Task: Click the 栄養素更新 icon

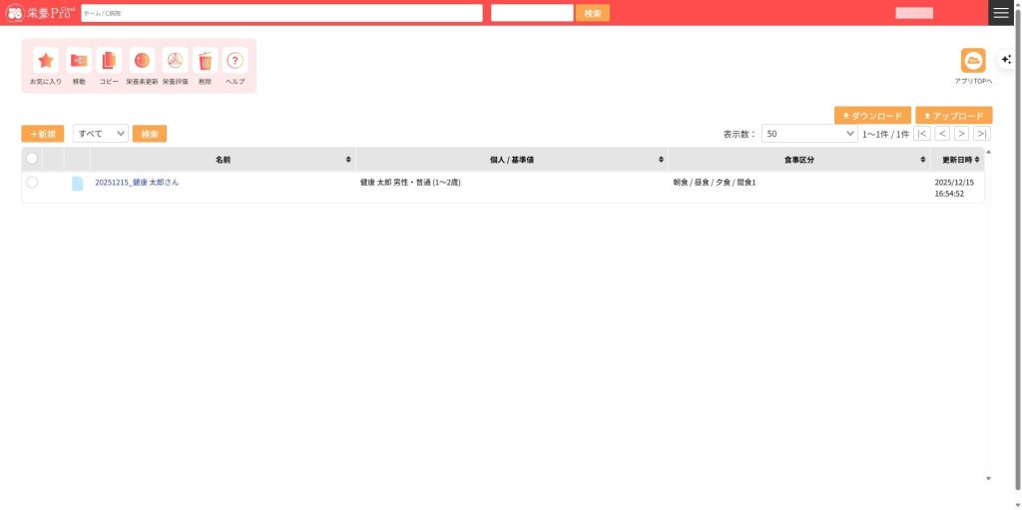Action: click(x=142, y=61)
